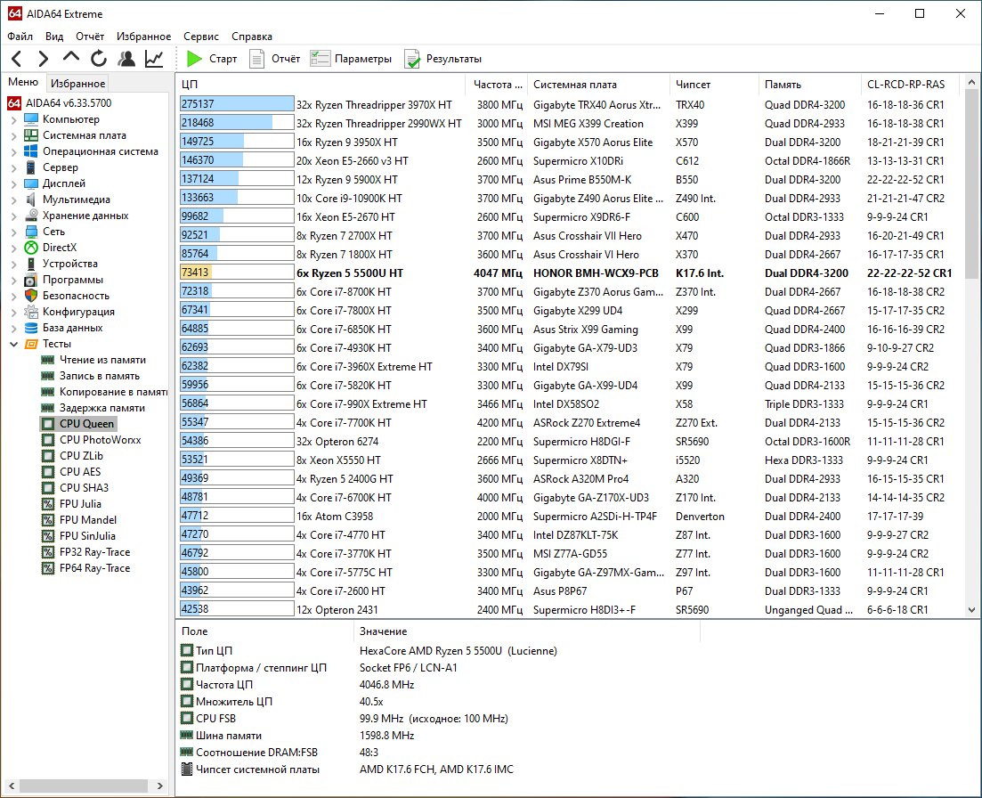Sort by the Память column header
The image size is (982, 798).
click(810, 85)
